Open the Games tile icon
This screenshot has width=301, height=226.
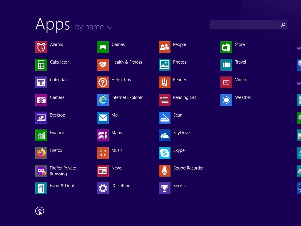point(103,47)
